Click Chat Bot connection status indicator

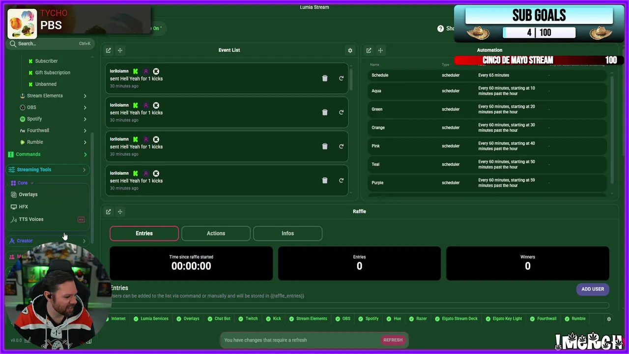[219, 319]
